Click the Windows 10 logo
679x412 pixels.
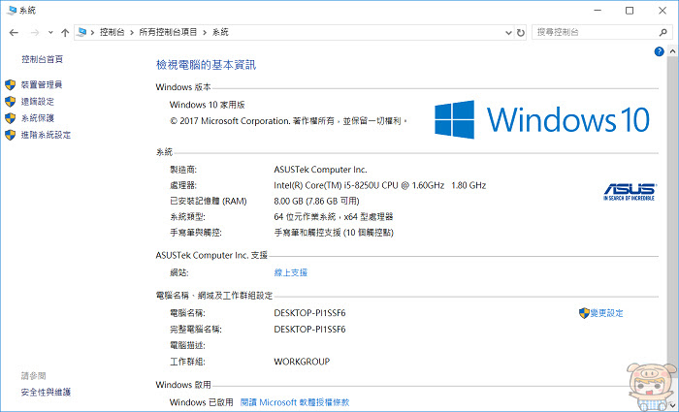pos(542,119)
